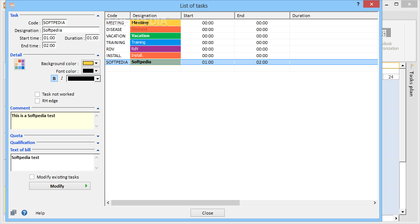Select the DISEASE code row
Viewport: 420px width, 224px height.
[x=117, y=29]
